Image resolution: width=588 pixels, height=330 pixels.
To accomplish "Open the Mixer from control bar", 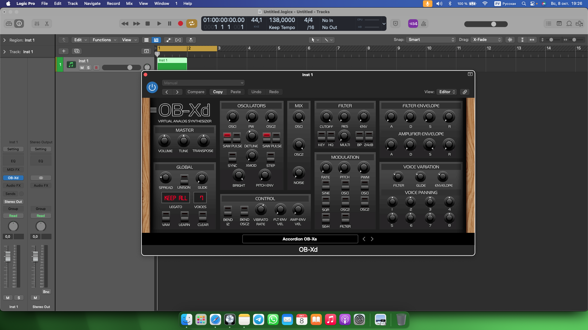I will [x=37, y=24].
